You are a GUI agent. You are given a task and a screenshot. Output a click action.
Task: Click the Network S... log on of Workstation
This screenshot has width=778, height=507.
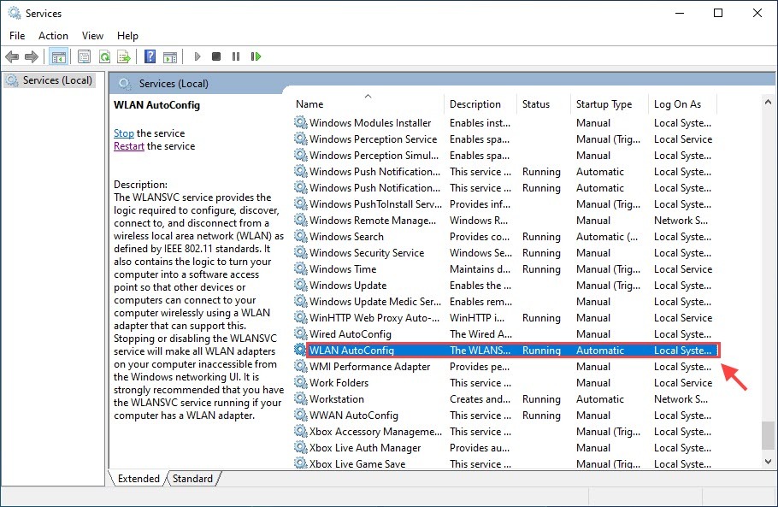681,399
